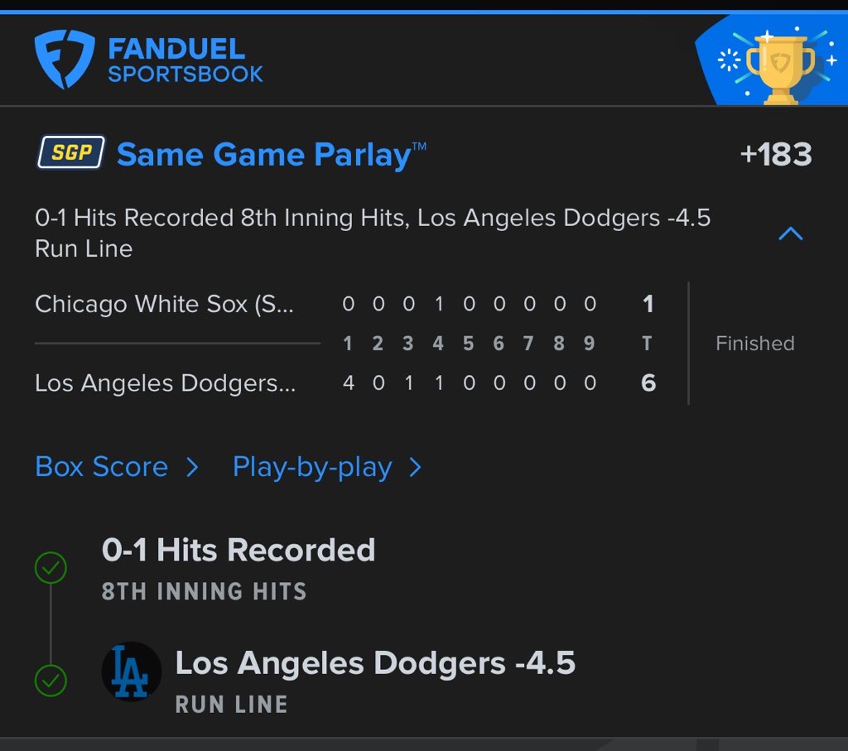This screenshot has width=848, height=751.
Task: Click the 0-1 Hits Recorded leg
Action: point(238,551)
